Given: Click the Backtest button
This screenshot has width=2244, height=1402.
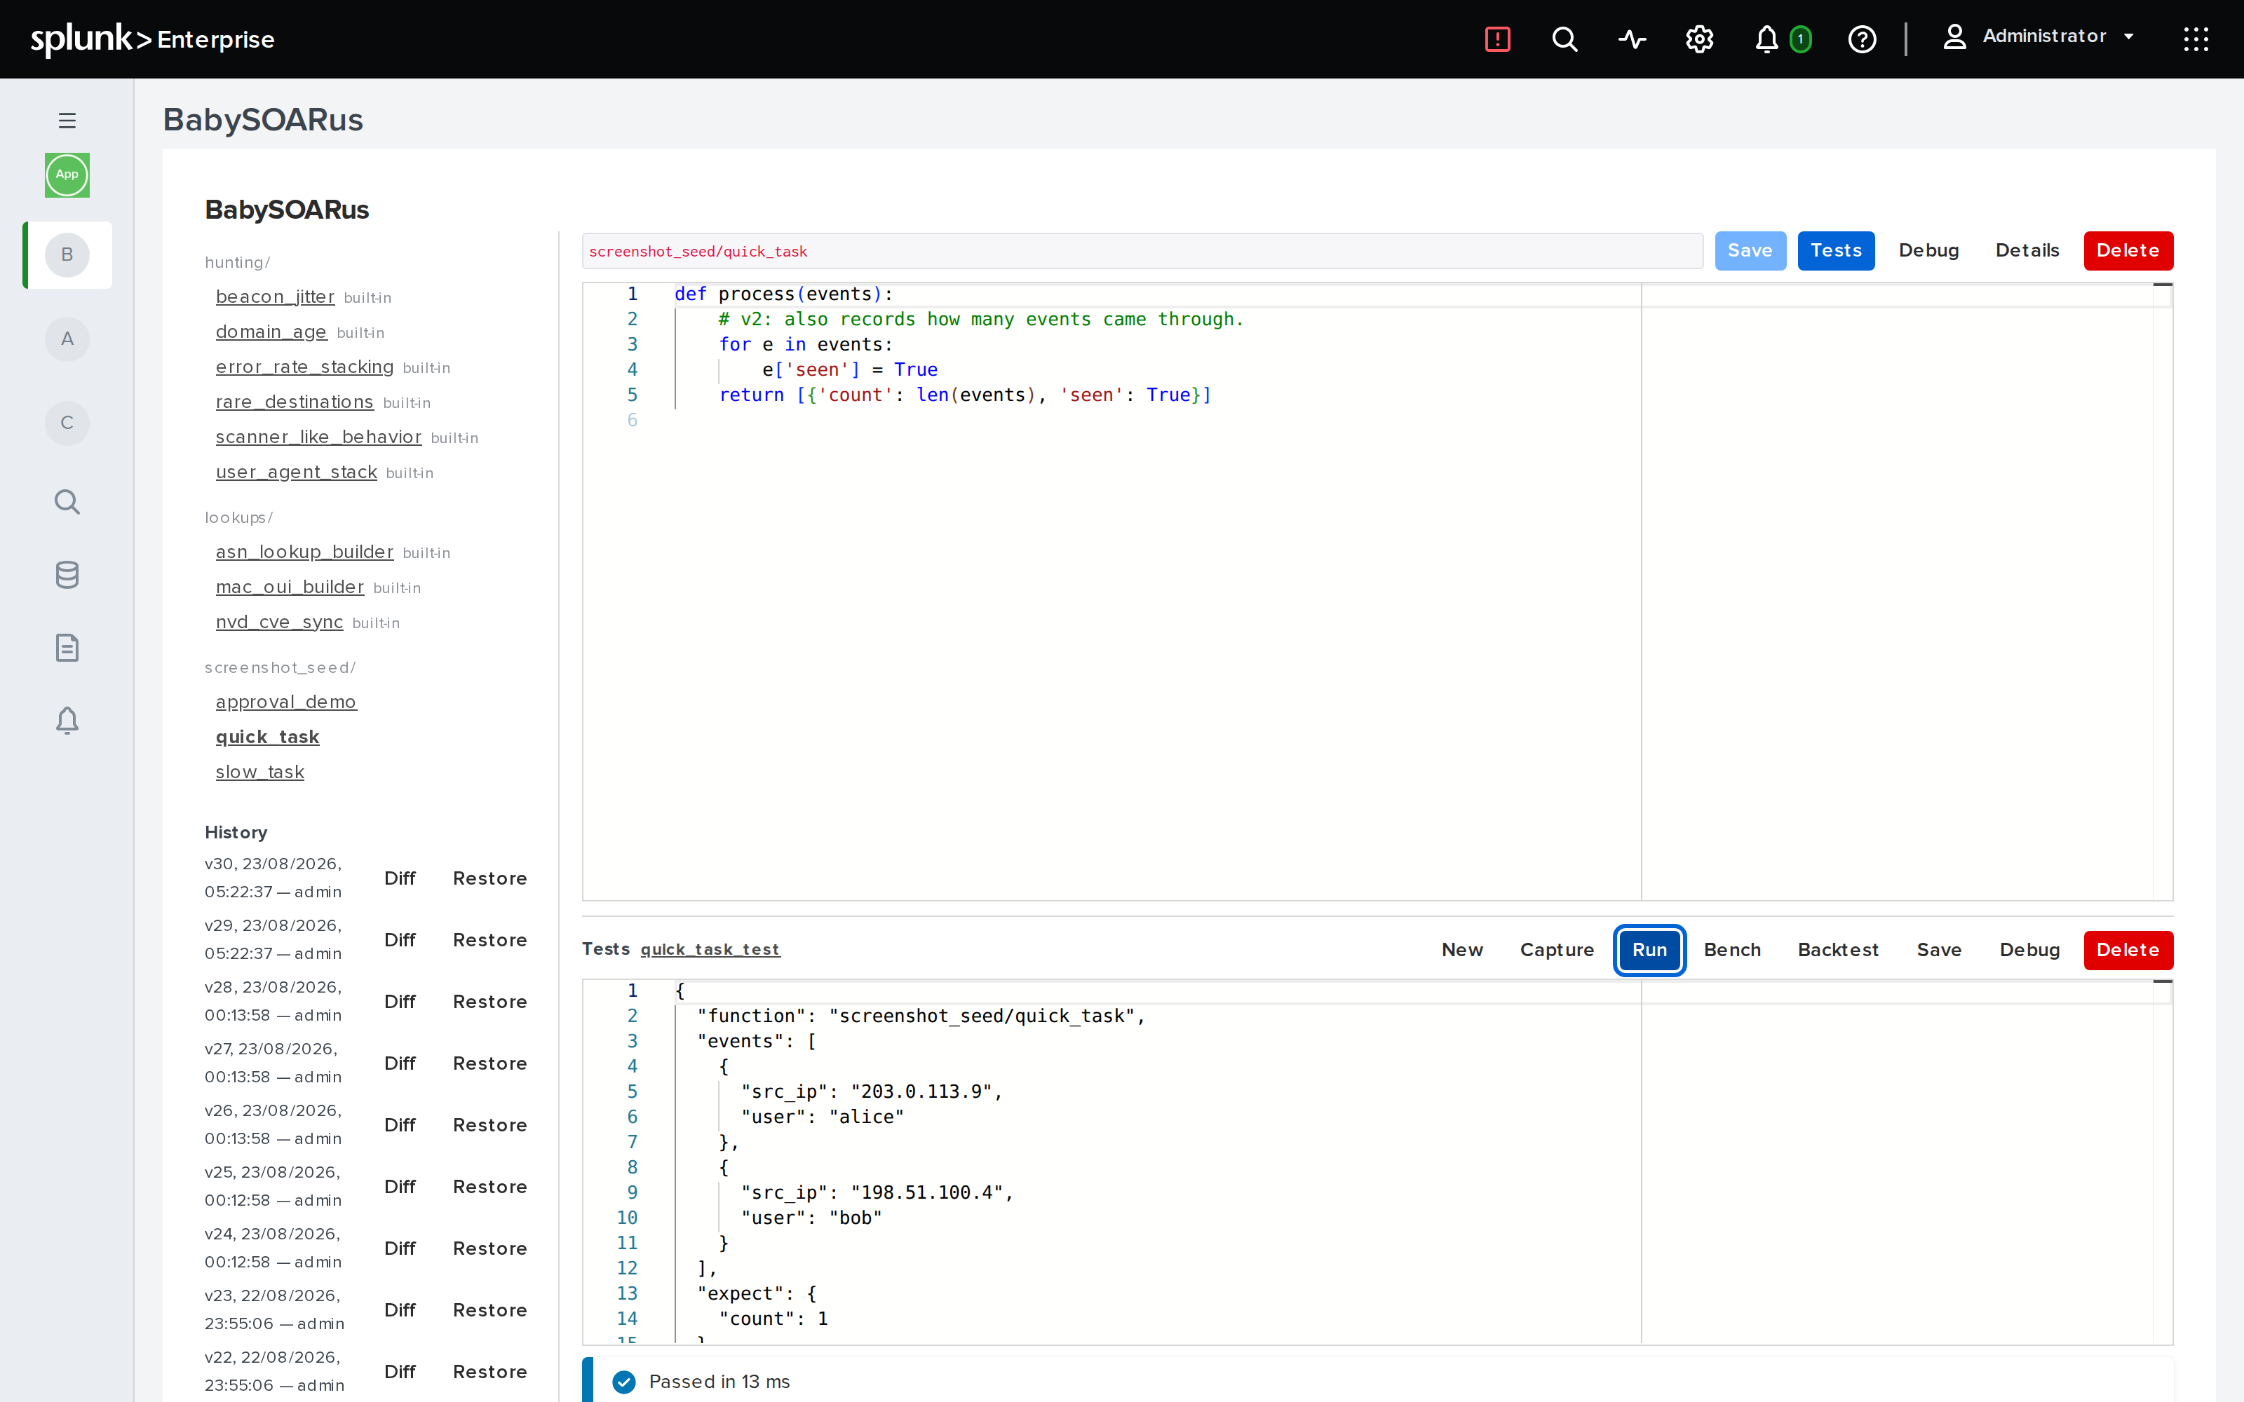Looking at the screenshot, I should (x=1838, y=949).
